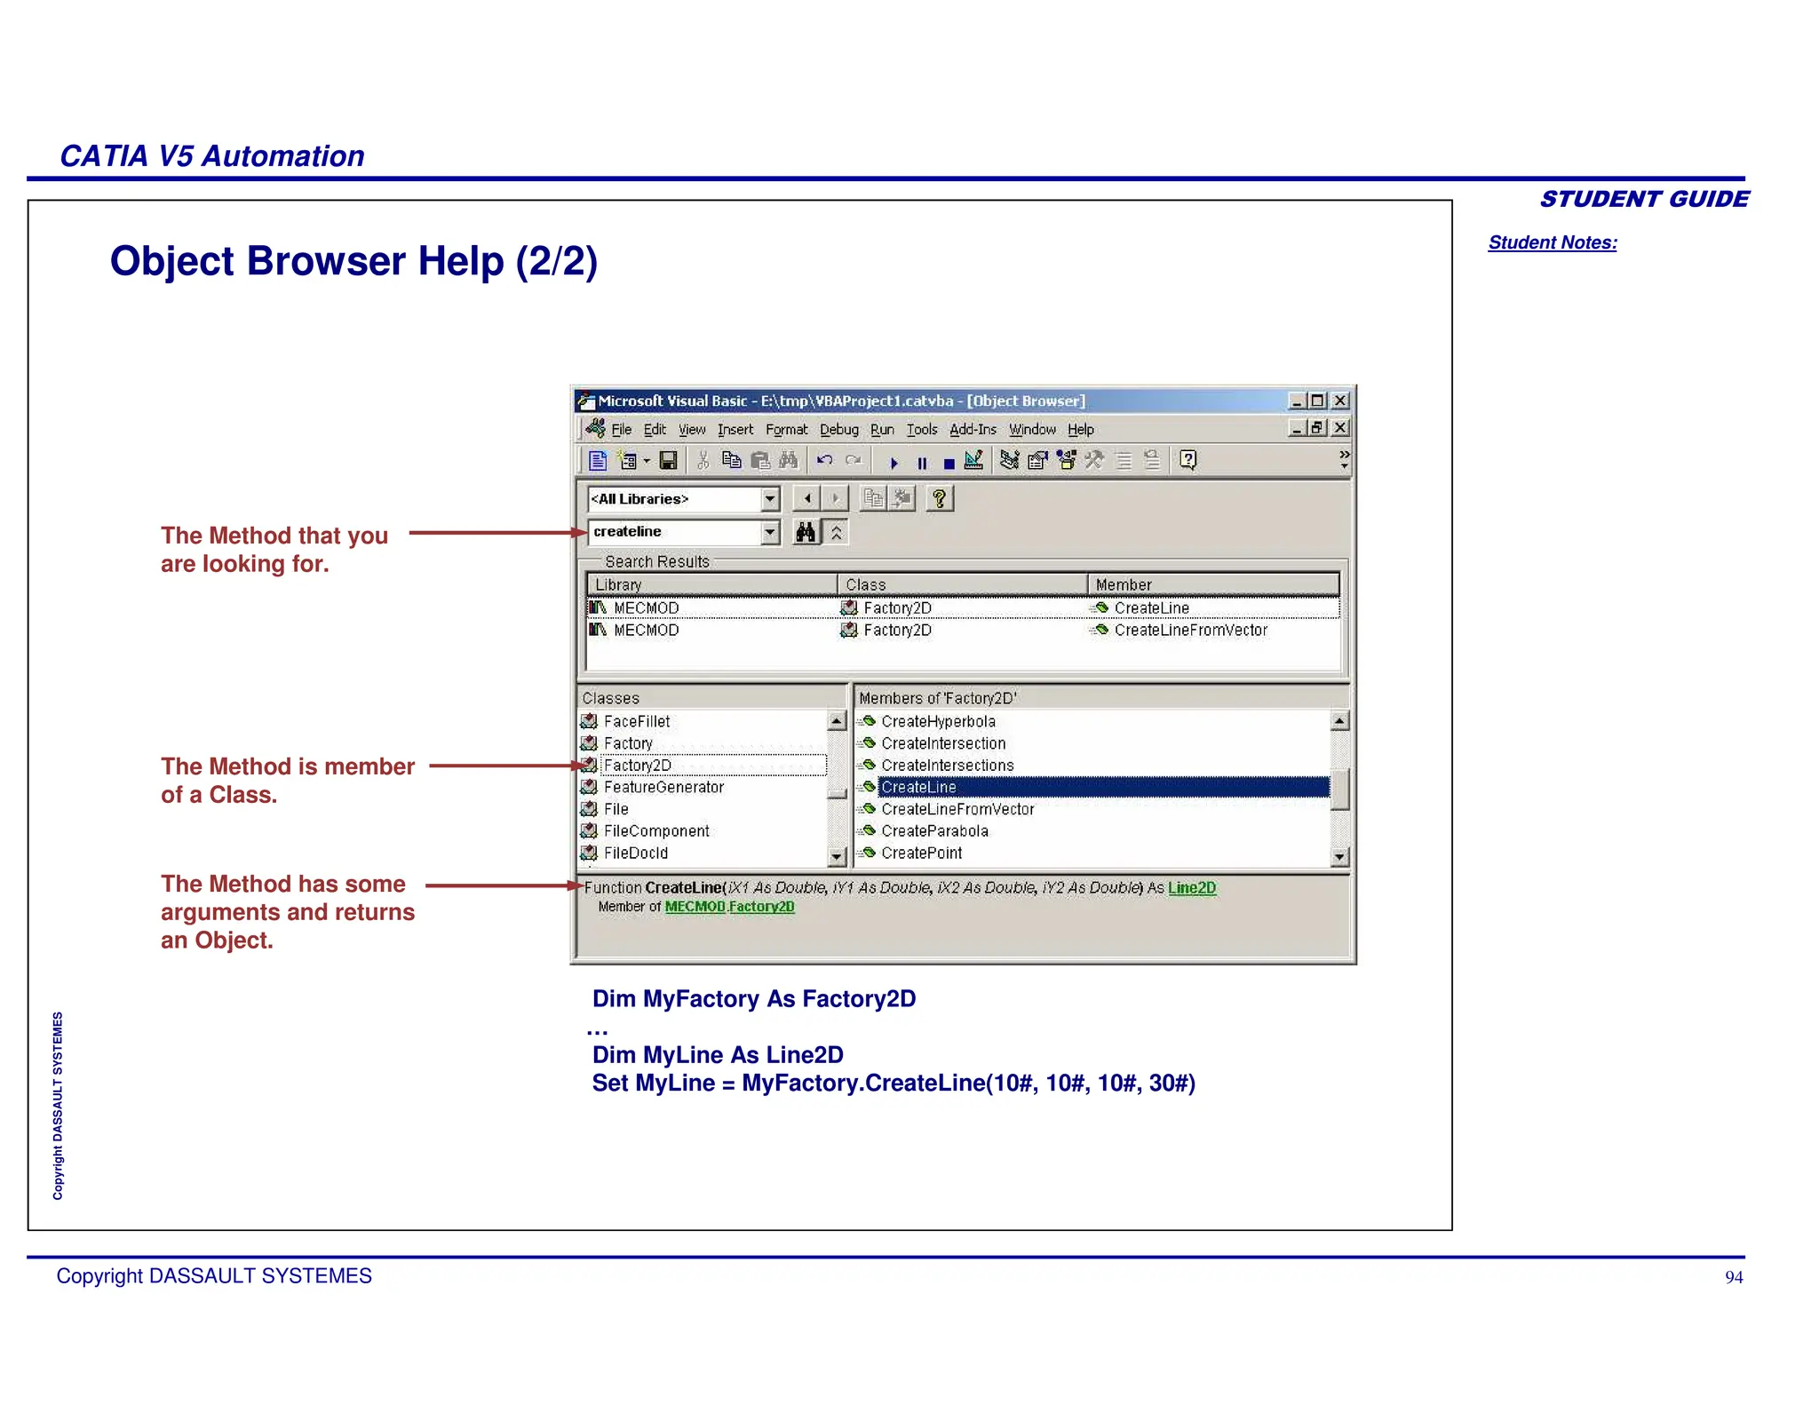Screen dimensions: 1819x1405
Task: Open the File menu
Action: (621, 430)
